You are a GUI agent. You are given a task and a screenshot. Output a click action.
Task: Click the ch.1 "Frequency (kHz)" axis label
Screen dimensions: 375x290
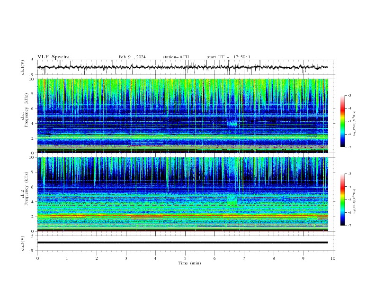(x=27, y=110)
